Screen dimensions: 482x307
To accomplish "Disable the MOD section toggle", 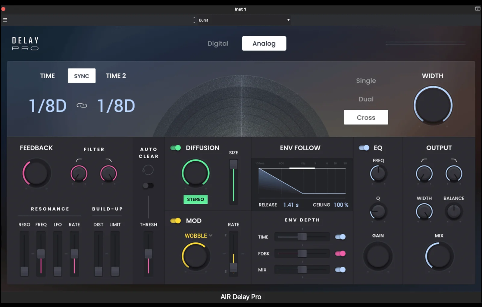I will (175, 220).
